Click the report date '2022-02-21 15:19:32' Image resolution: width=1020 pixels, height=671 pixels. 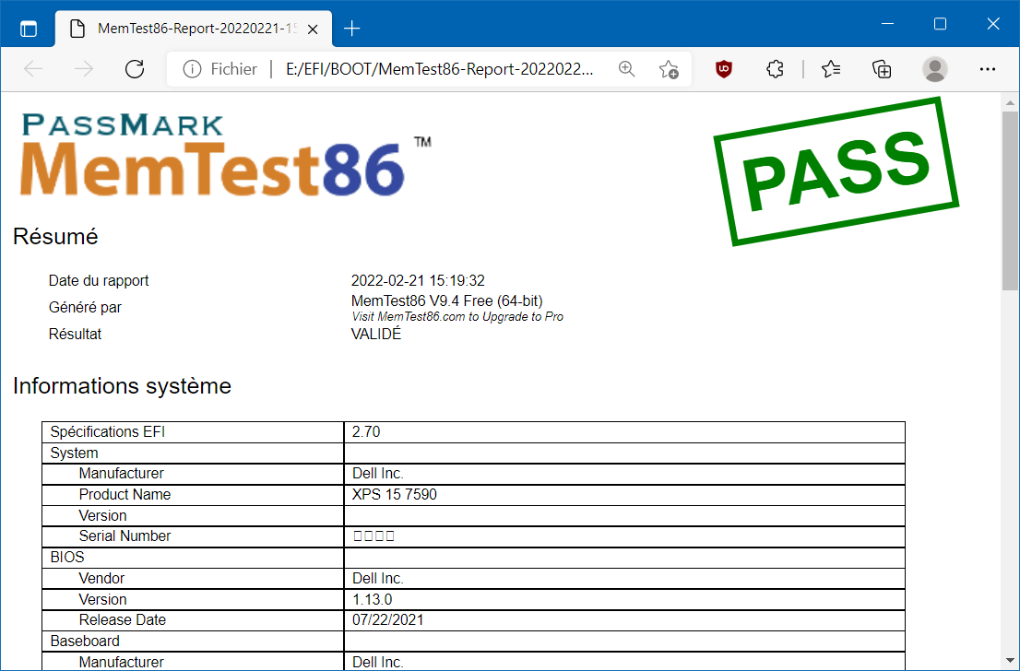tap(418, 280)
